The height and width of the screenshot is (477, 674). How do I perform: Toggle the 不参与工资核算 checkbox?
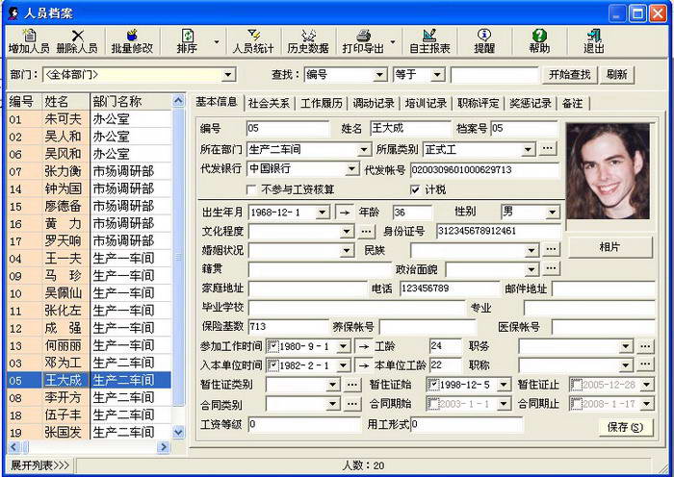point(251,189)
